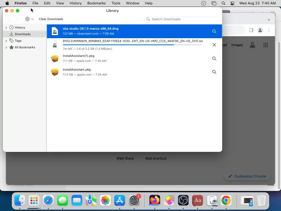281x211 pixels.
Task: Click Add shortcut in Chrome
Action: 156,159
